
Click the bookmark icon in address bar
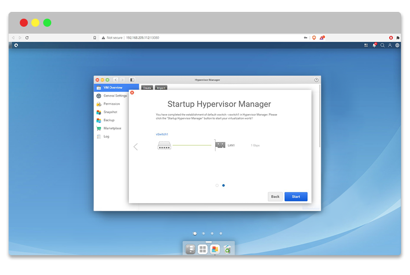[95, 38]
